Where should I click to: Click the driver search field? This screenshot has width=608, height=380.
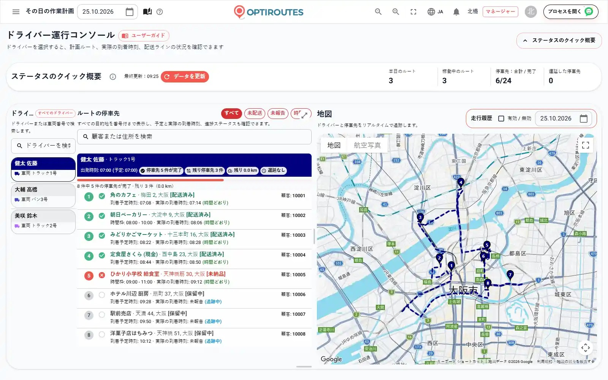coord(43,146)
